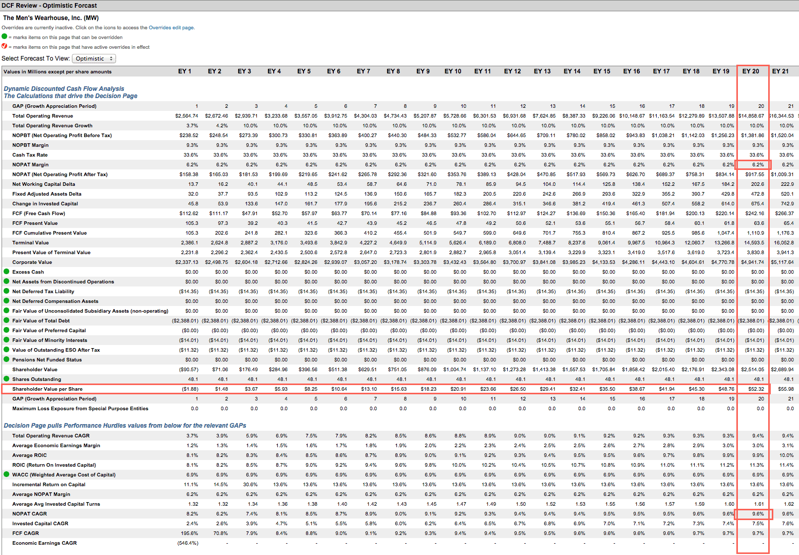Screen dimensions: 799x555
Task: Click the EY 10 column header
Action: coord(453,71)
